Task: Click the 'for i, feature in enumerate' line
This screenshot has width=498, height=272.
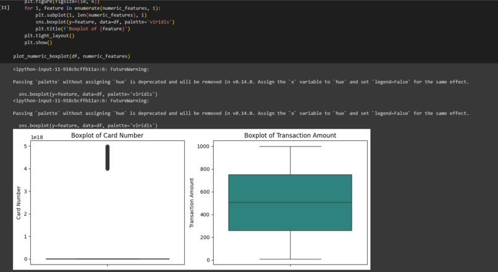Action: 93,8
